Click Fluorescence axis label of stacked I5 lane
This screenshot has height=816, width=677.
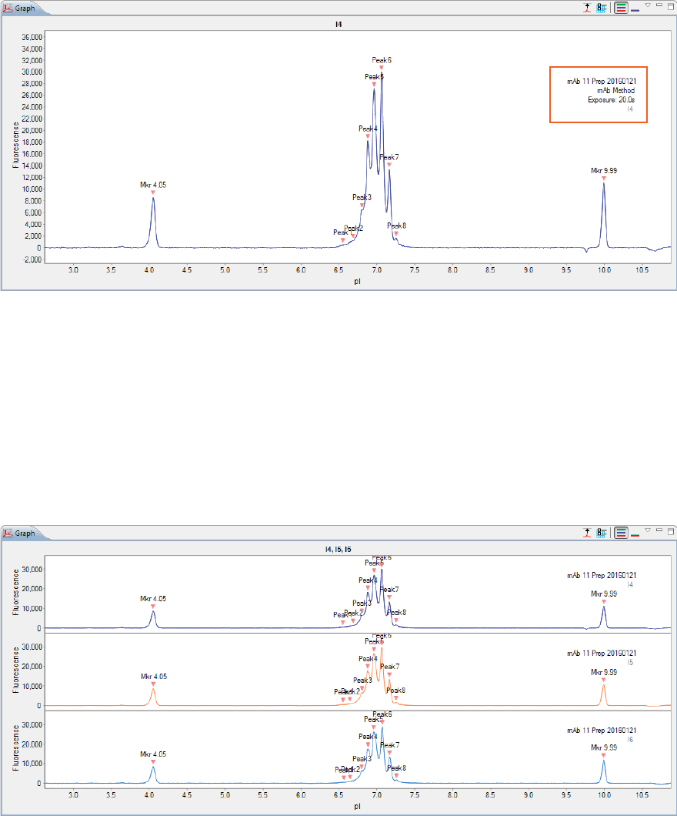[16, 670]
